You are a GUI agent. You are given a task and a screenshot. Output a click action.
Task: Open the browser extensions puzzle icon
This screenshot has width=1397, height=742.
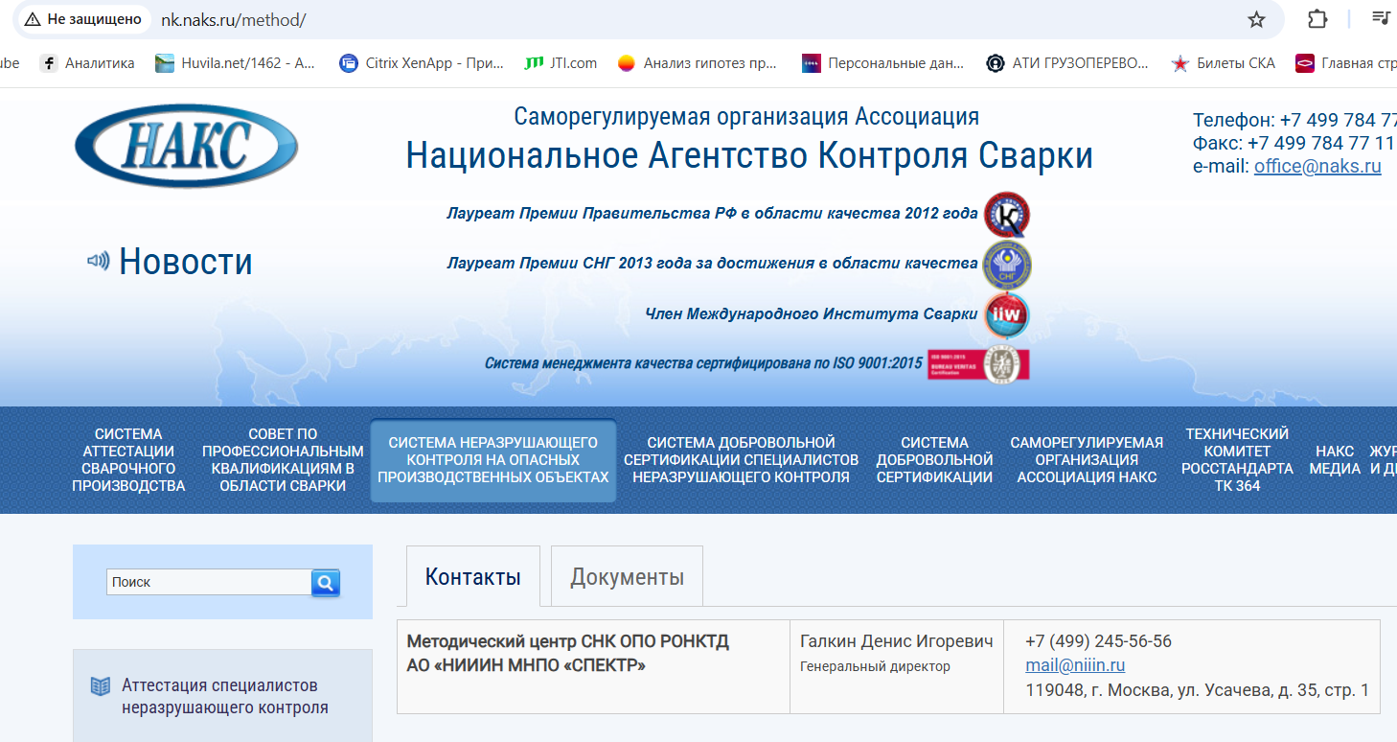(x=1317, y=19)
